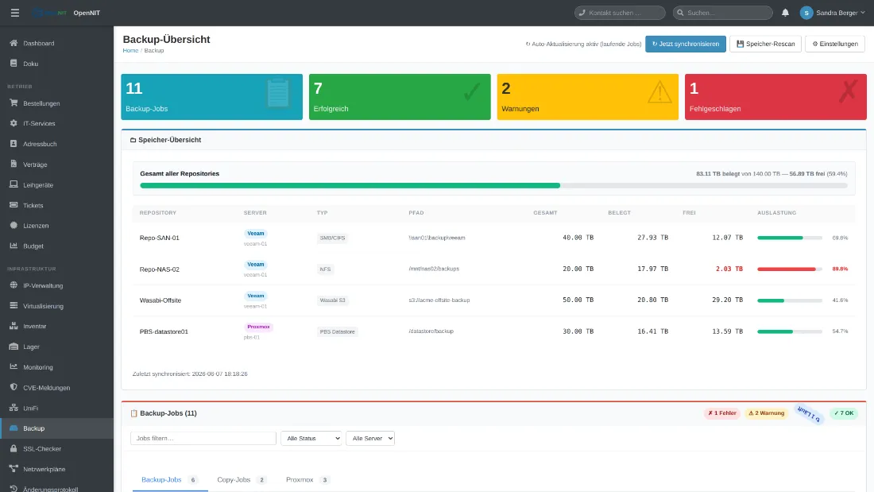Screen dimensions: 874x492
Task: Switch to the Copy-Jobs tab
Action: pos(242,480)
